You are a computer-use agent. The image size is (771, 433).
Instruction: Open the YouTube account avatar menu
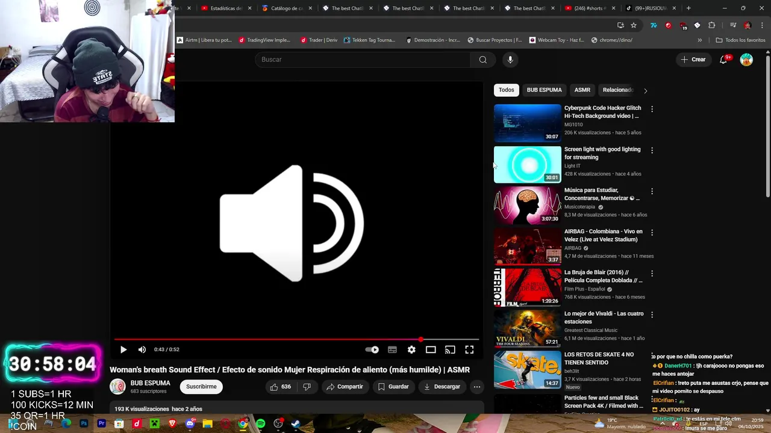coord(746,60)
